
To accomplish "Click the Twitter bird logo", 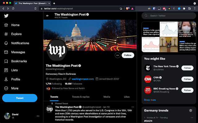I will [6, 16].
